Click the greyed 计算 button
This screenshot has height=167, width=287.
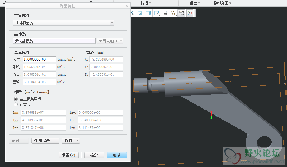point(19,141)
